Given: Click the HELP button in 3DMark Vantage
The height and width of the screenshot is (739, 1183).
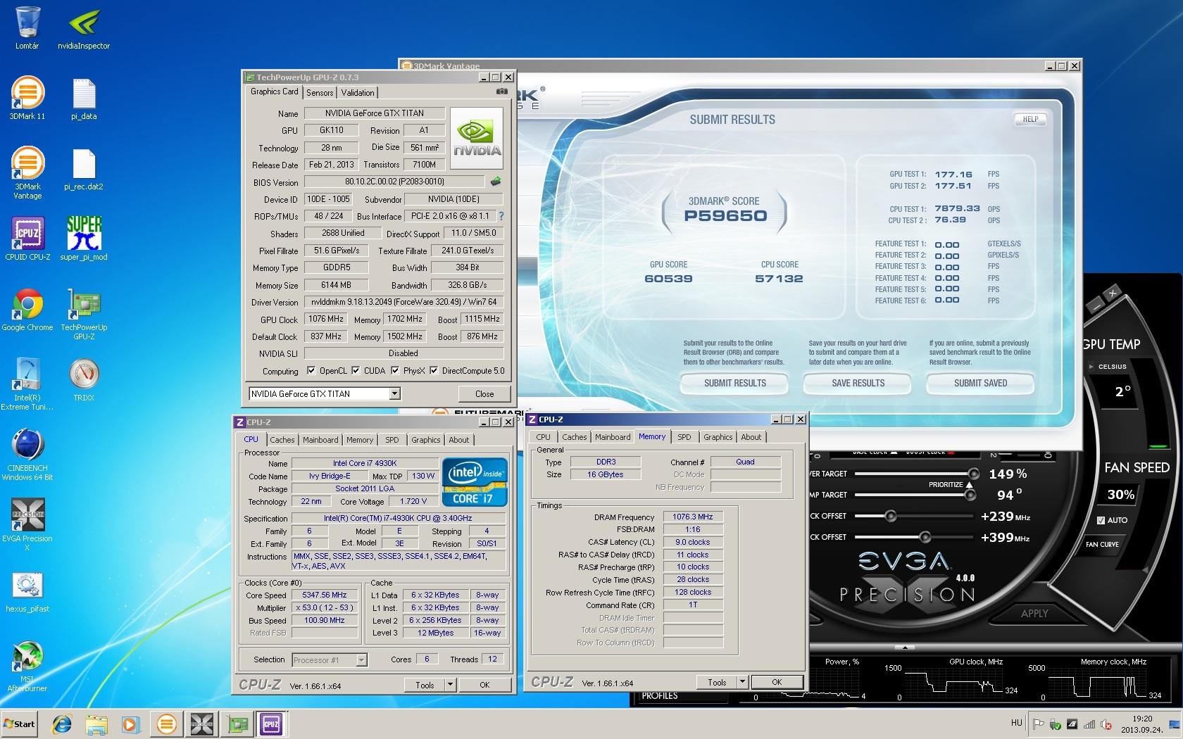Looking at the screenshot, I should 1030,119.
